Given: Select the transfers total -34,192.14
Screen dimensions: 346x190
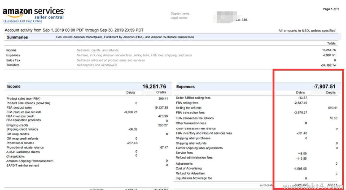Looking at the screenshot, I should point(328,65).
